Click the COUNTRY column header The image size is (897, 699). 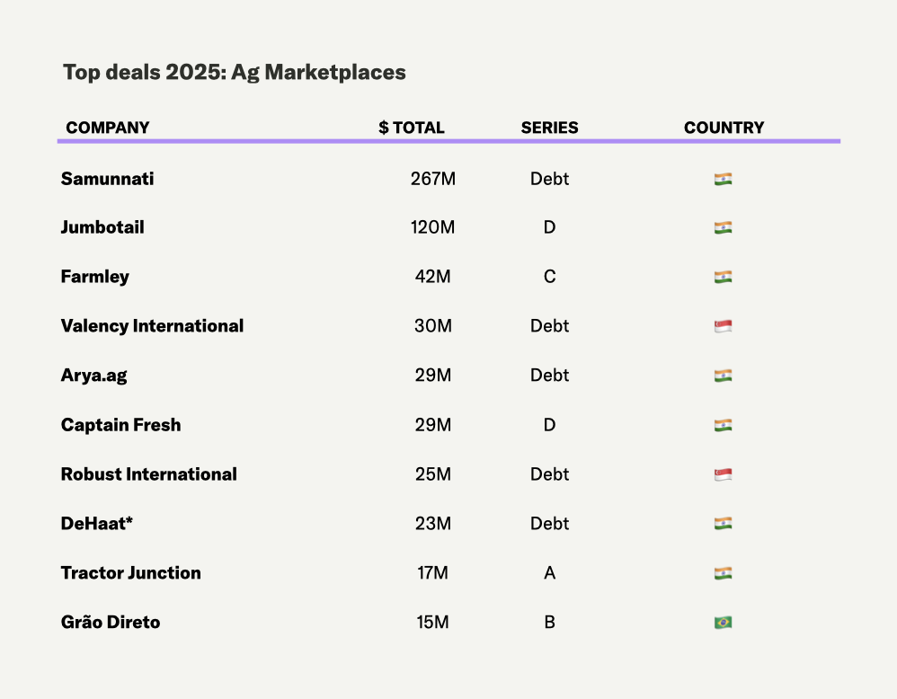pyautogui.click(x=724, y=128)
